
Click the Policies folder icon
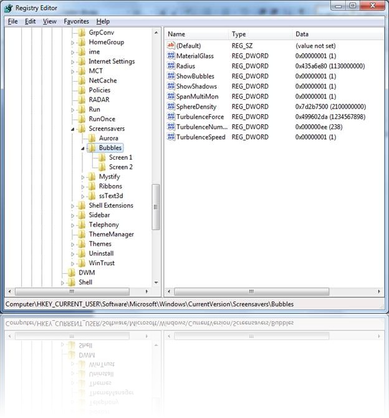82,90
